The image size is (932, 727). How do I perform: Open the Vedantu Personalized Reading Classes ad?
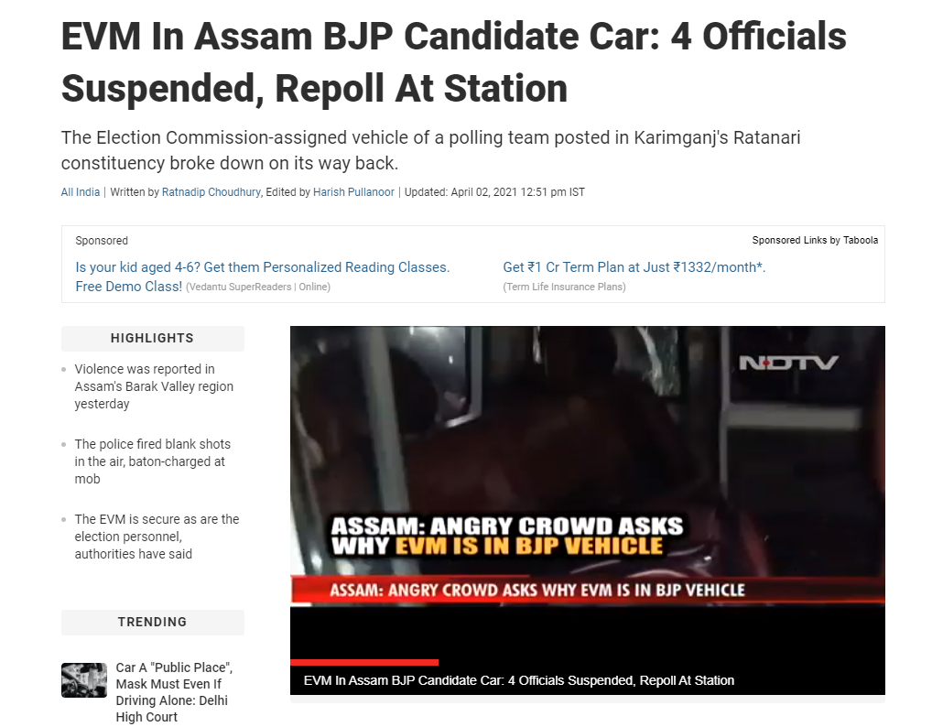pos(262,277)
